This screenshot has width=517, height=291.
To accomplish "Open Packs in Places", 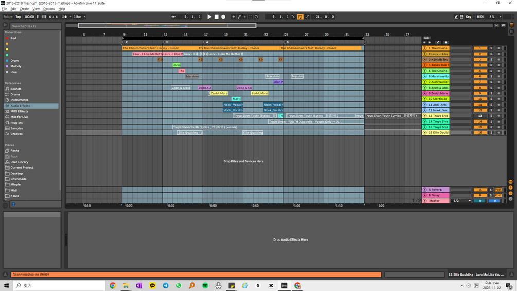I will coord(15,151).
